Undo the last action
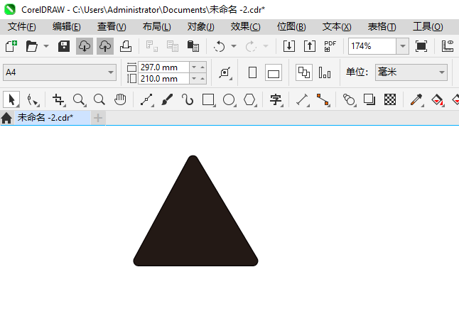 coord(219,46)
